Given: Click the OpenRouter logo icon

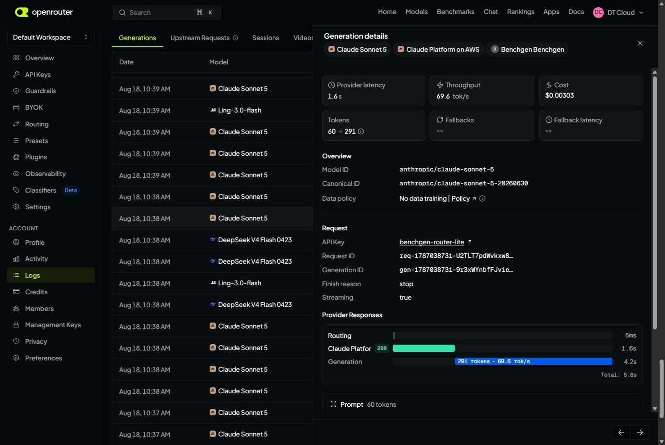Looking at the screenshot, I should point(22,12).
